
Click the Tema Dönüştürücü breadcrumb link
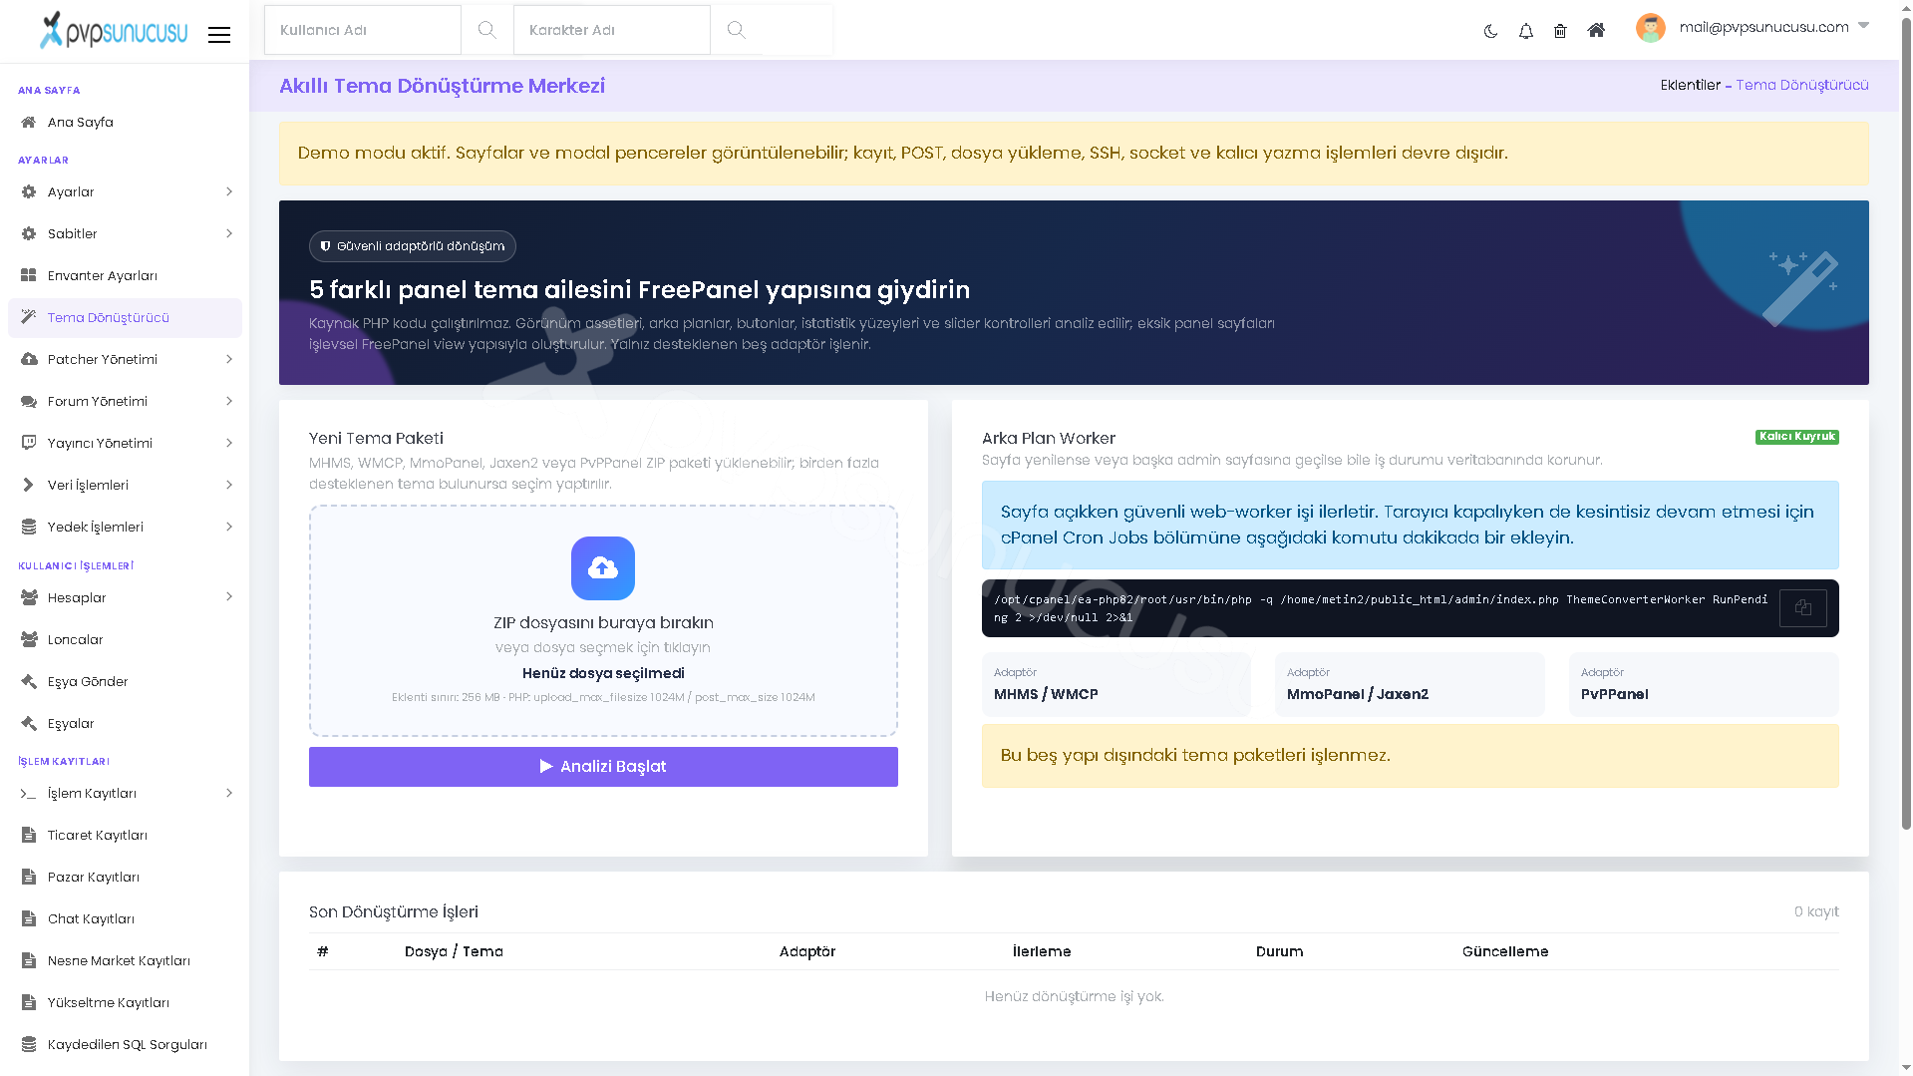tap(1802, 86)
